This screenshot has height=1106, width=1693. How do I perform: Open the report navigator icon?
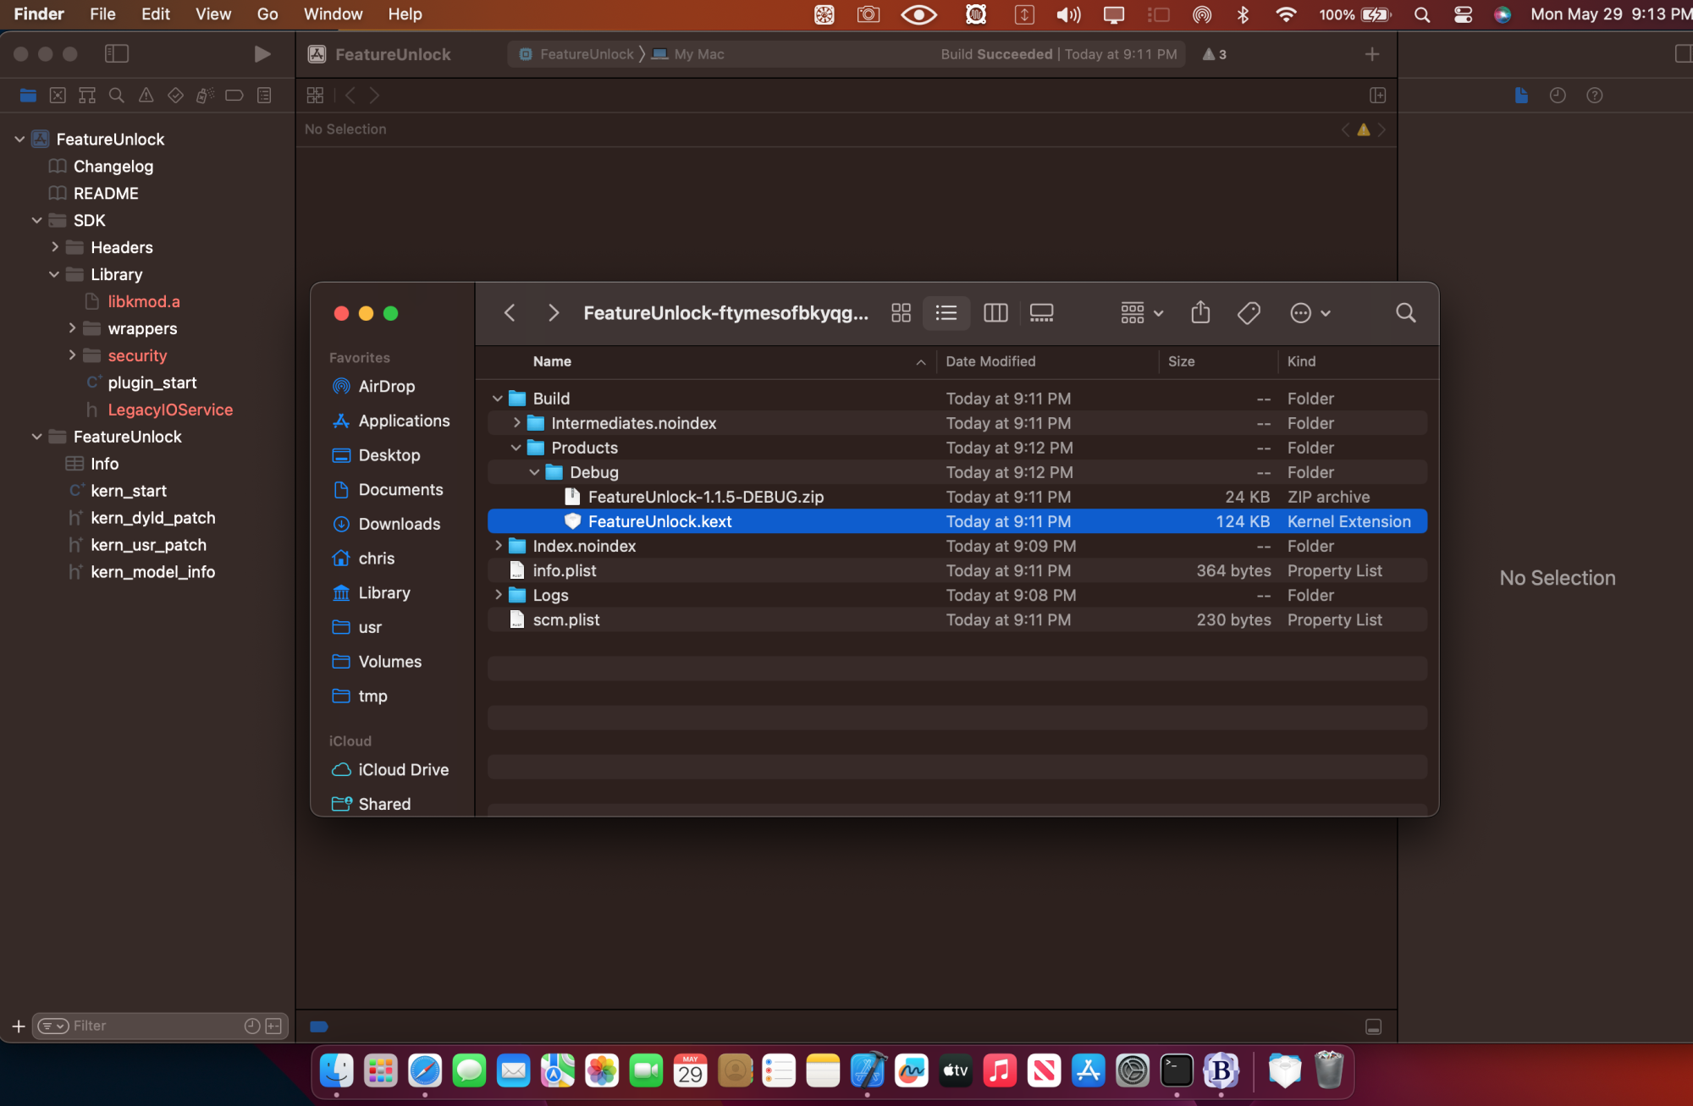[264, 96]
